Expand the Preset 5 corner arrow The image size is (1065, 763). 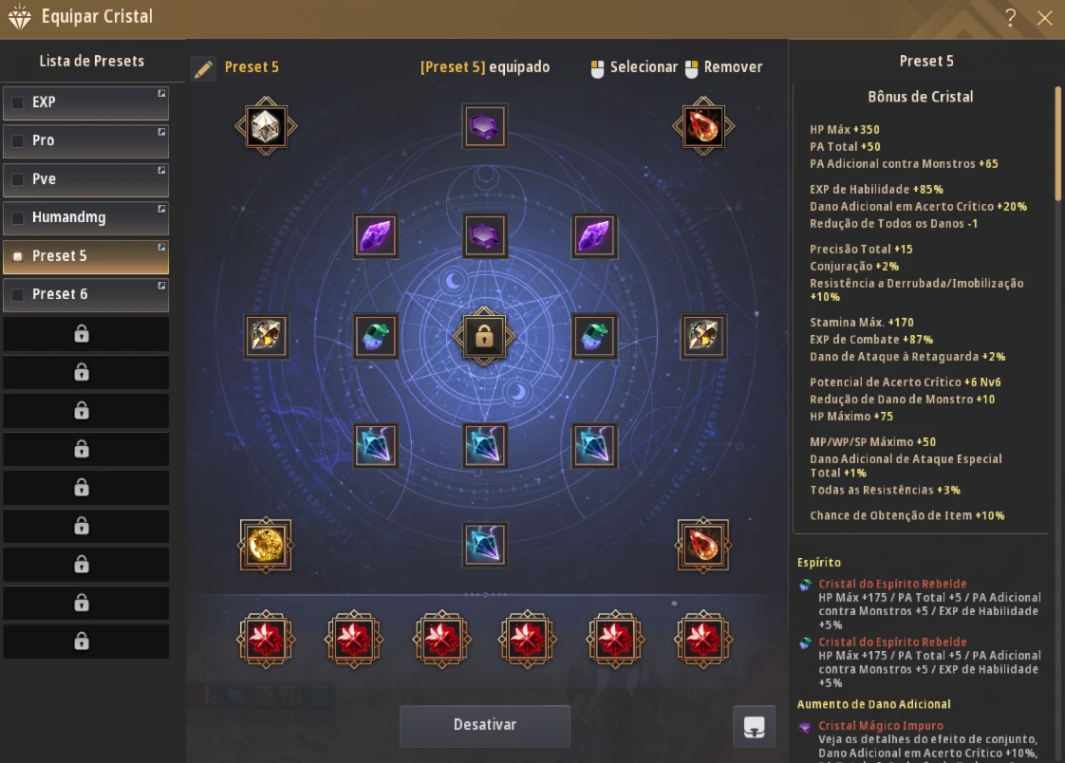tap(161, 248)
